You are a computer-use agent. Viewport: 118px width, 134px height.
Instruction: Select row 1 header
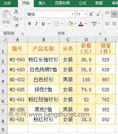point(3,48)
